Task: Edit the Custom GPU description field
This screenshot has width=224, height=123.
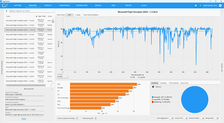Action: (x=24, y=99)
